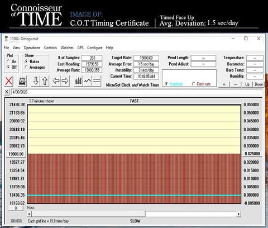Click the MicroSet app icon in title bar
This screenshot has width=268, height=228.
pos(6,39)
